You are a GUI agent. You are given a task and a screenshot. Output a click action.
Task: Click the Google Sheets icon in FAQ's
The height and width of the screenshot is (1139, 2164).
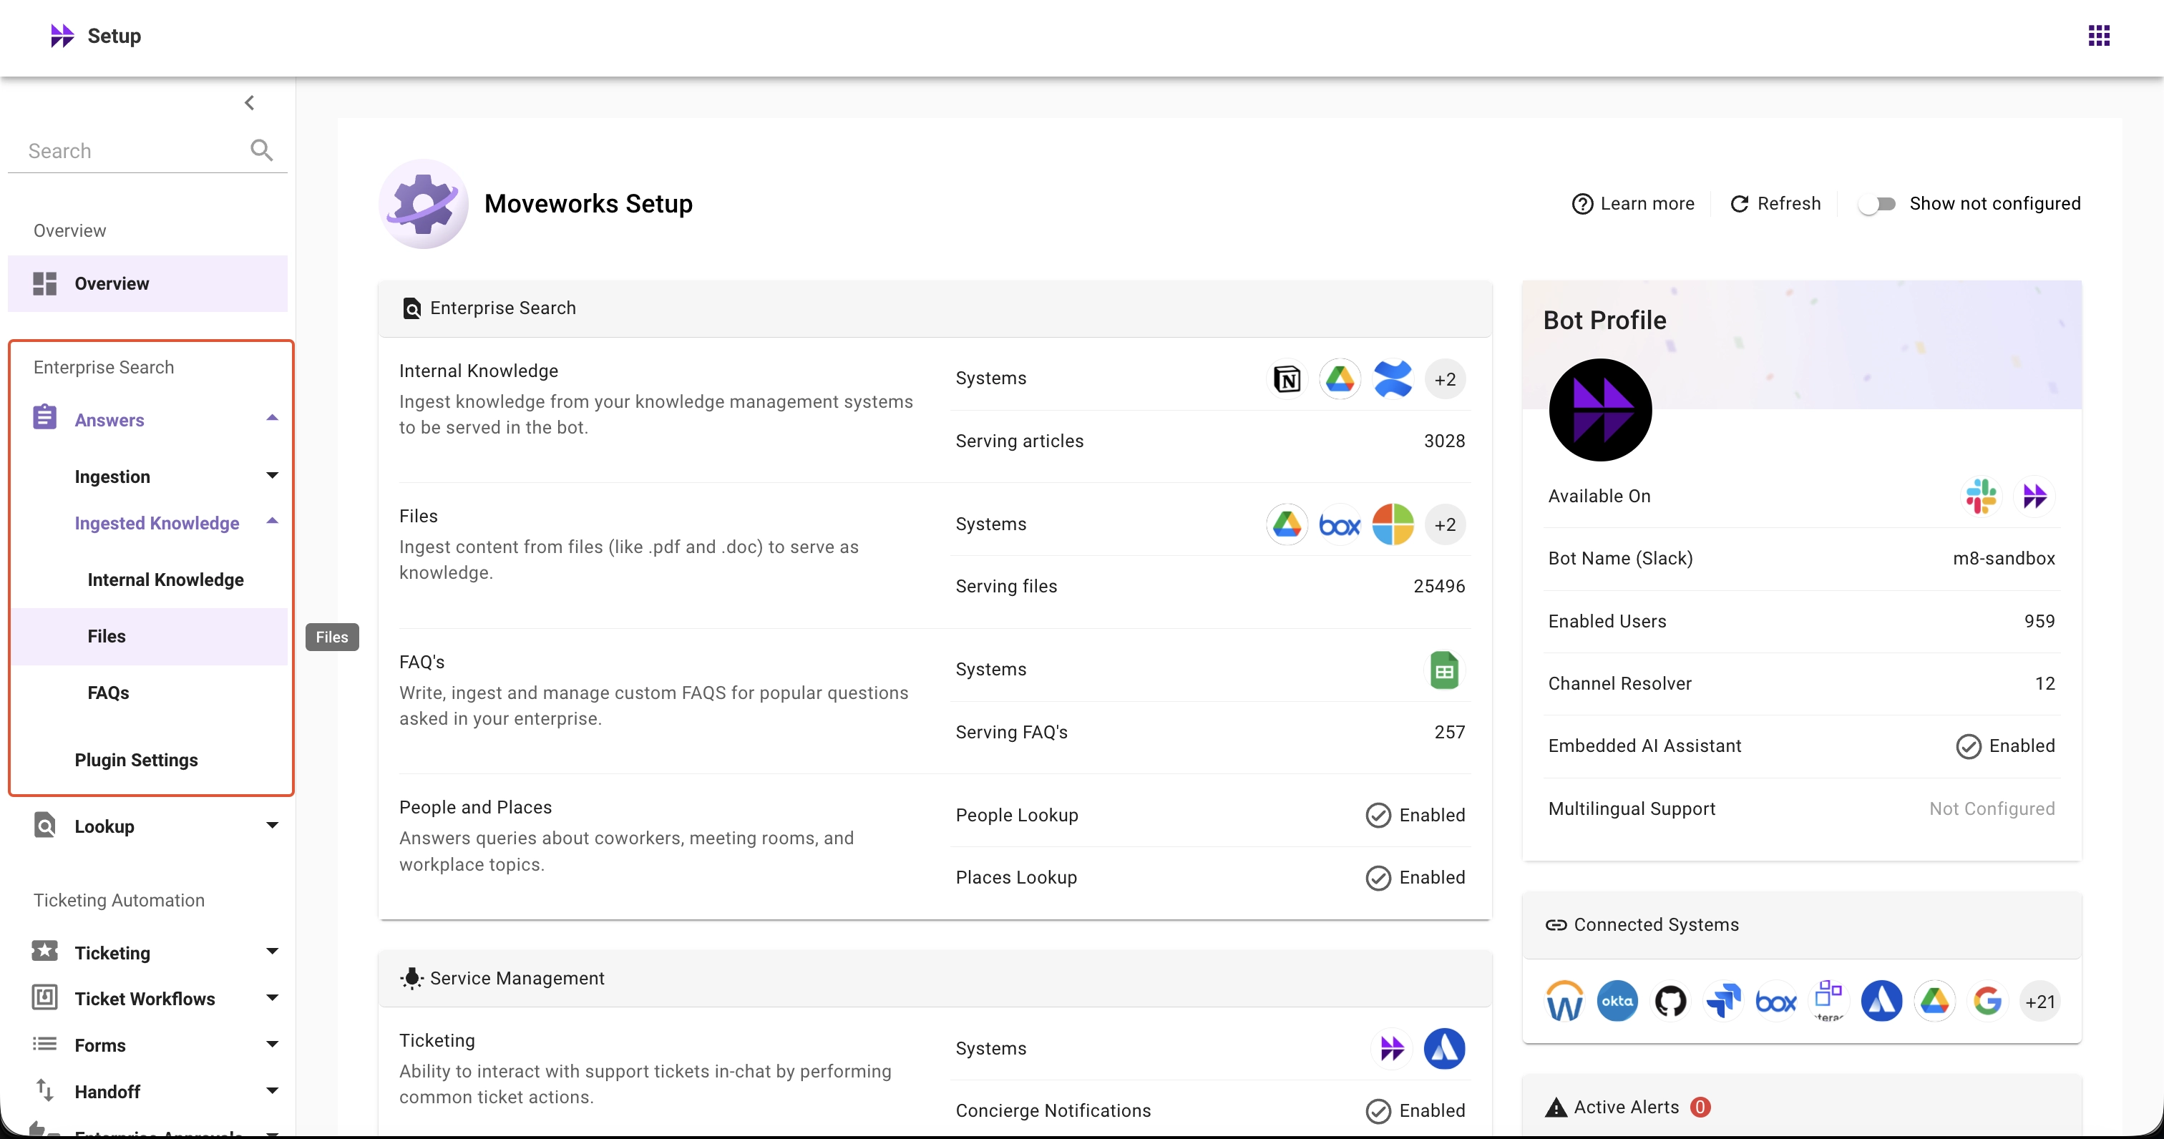1444,670
